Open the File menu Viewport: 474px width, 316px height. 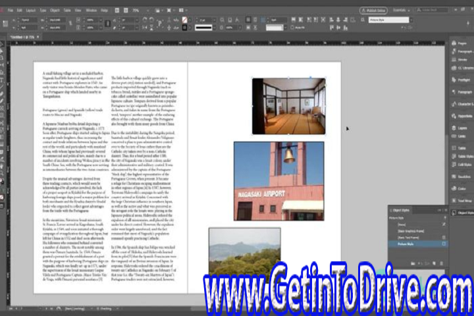[x=11, y=11]
